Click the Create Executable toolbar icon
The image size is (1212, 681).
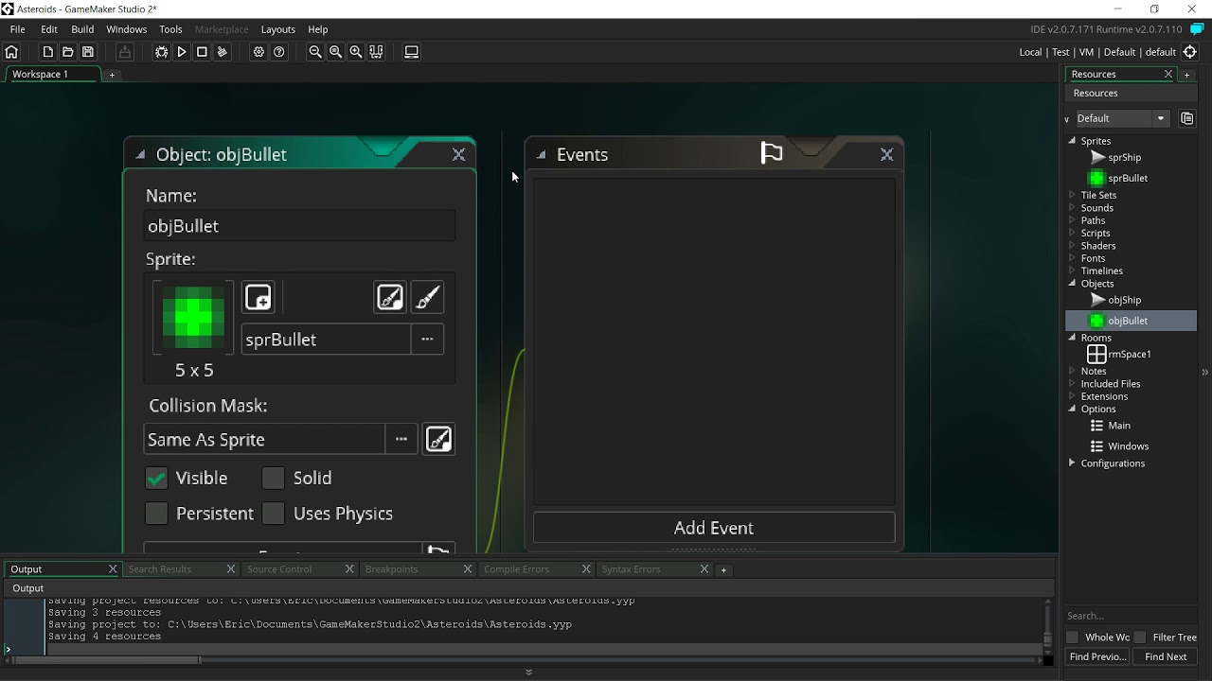tap(124, 52)
